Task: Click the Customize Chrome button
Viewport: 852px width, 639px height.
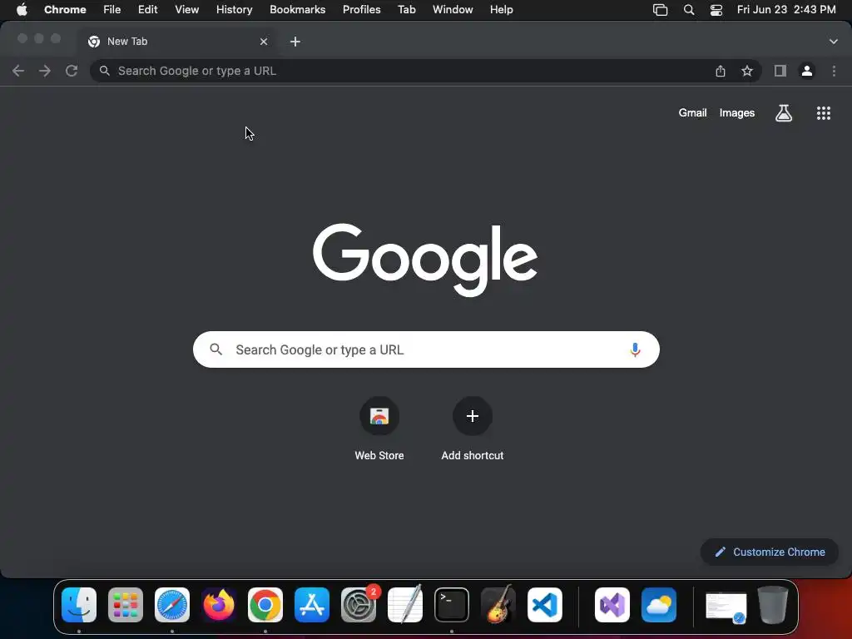Action: point(770,552)
